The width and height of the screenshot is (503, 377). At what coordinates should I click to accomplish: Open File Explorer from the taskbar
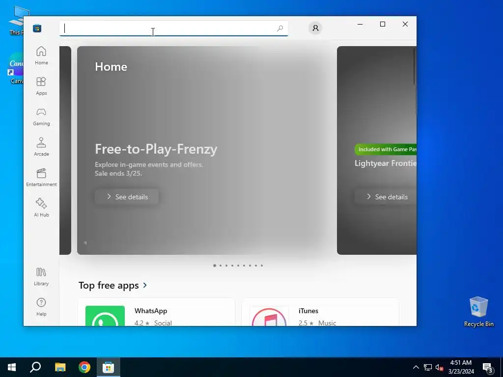pyautogui.click(x=60, y=367)
